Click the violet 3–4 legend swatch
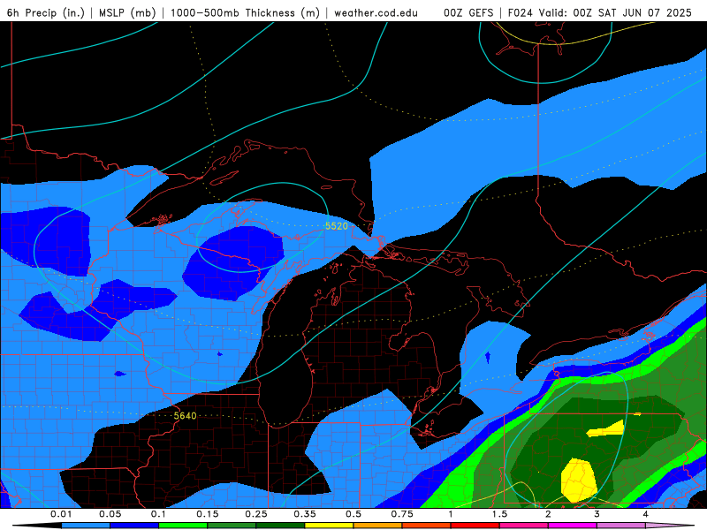 (621, 526)
